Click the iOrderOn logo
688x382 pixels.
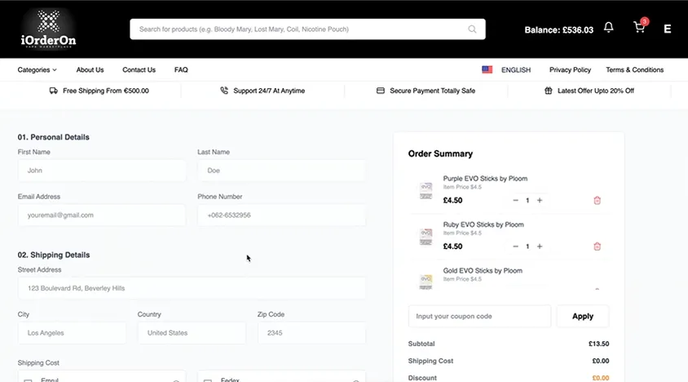coord(48,29)
